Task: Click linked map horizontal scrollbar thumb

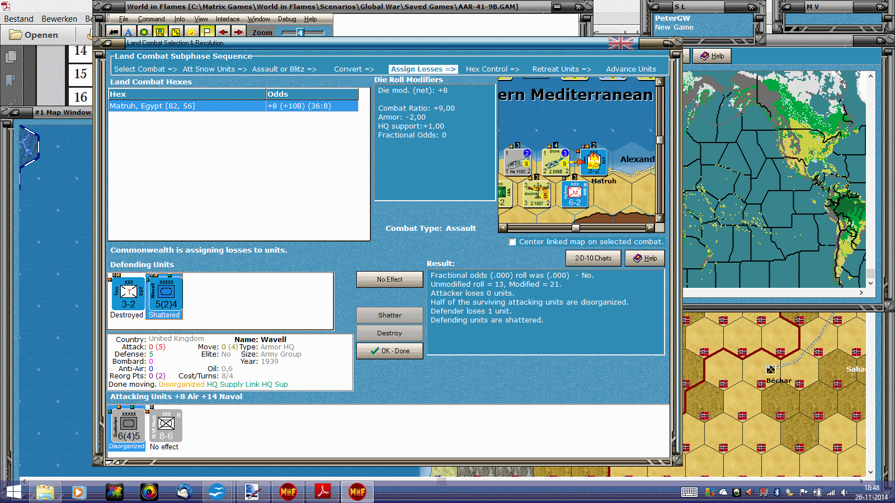Action: coord(576,227)
